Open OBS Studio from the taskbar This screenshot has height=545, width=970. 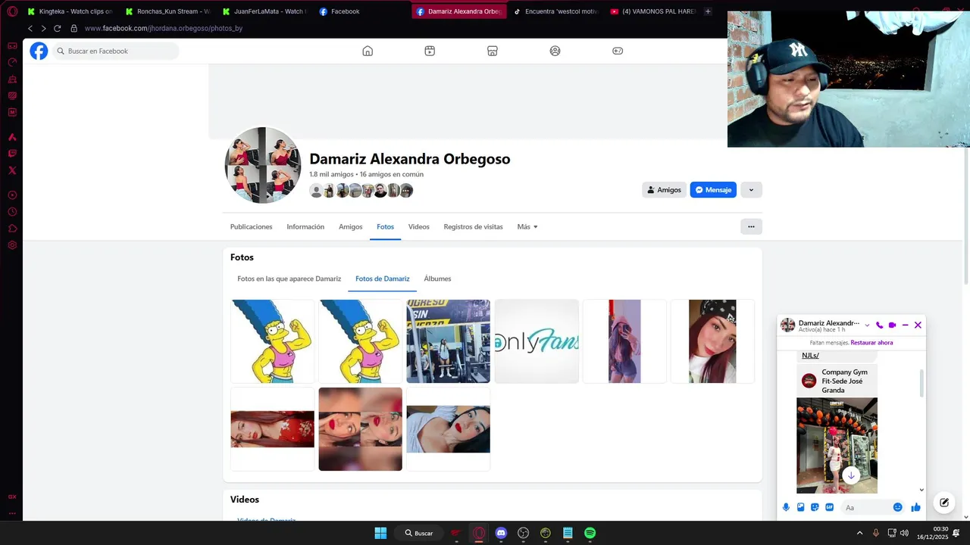[523, 533]
